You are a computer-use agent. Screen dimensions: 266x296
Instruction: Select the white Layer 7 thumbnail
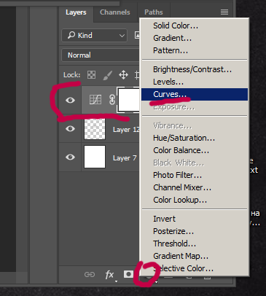[x=95, y=157]
